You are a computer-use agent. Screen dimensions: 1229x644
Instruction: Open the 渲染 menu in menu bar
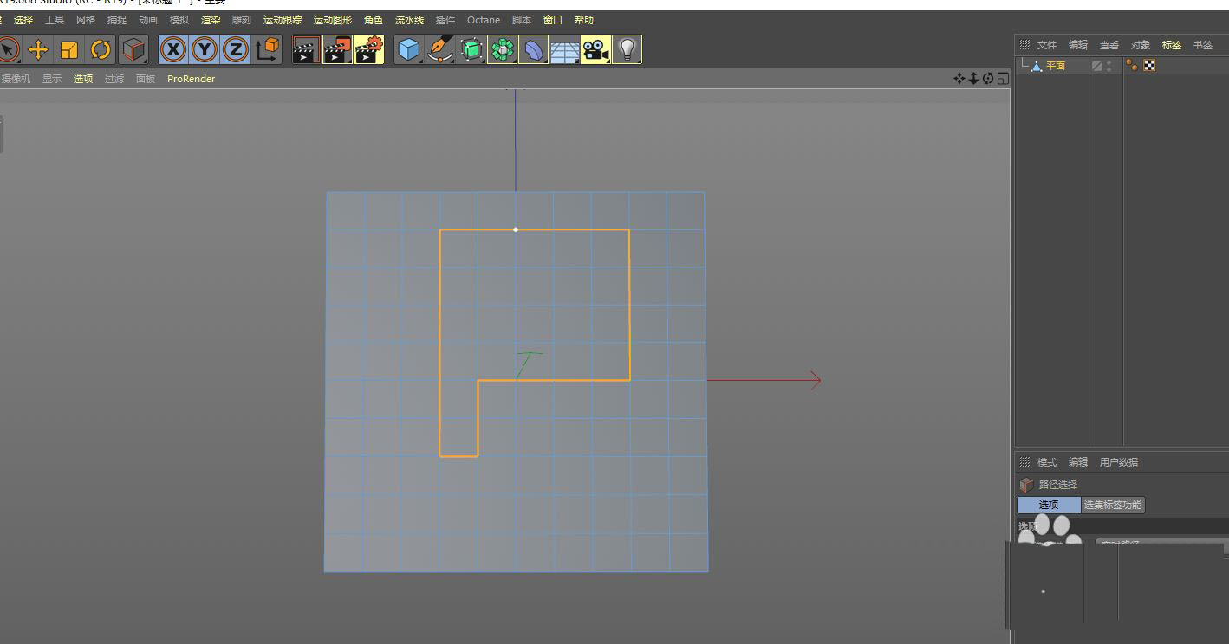211,20
